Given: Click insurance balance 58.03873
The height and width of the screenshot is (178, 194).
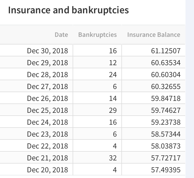Looking at the screenshot, I should (x=166, y=146).
